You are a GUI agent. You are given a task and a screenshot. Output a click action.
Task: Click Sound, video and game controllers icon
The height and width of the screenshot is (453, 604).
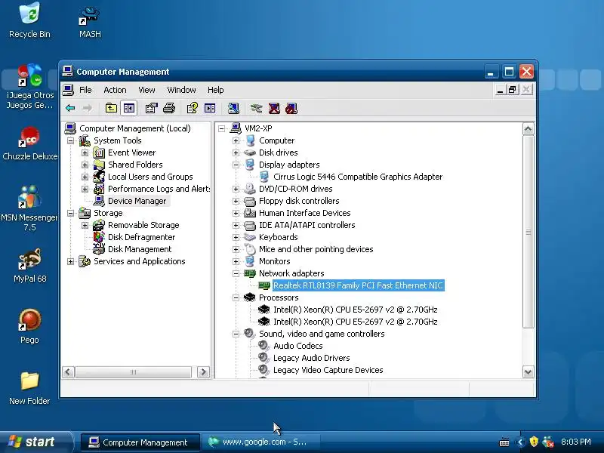click(250, 334)
